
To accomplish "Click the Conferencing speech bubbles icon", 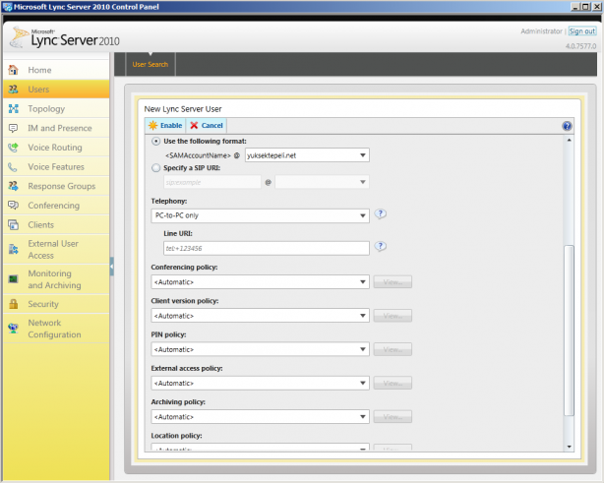I will click(x=13, y=206).
